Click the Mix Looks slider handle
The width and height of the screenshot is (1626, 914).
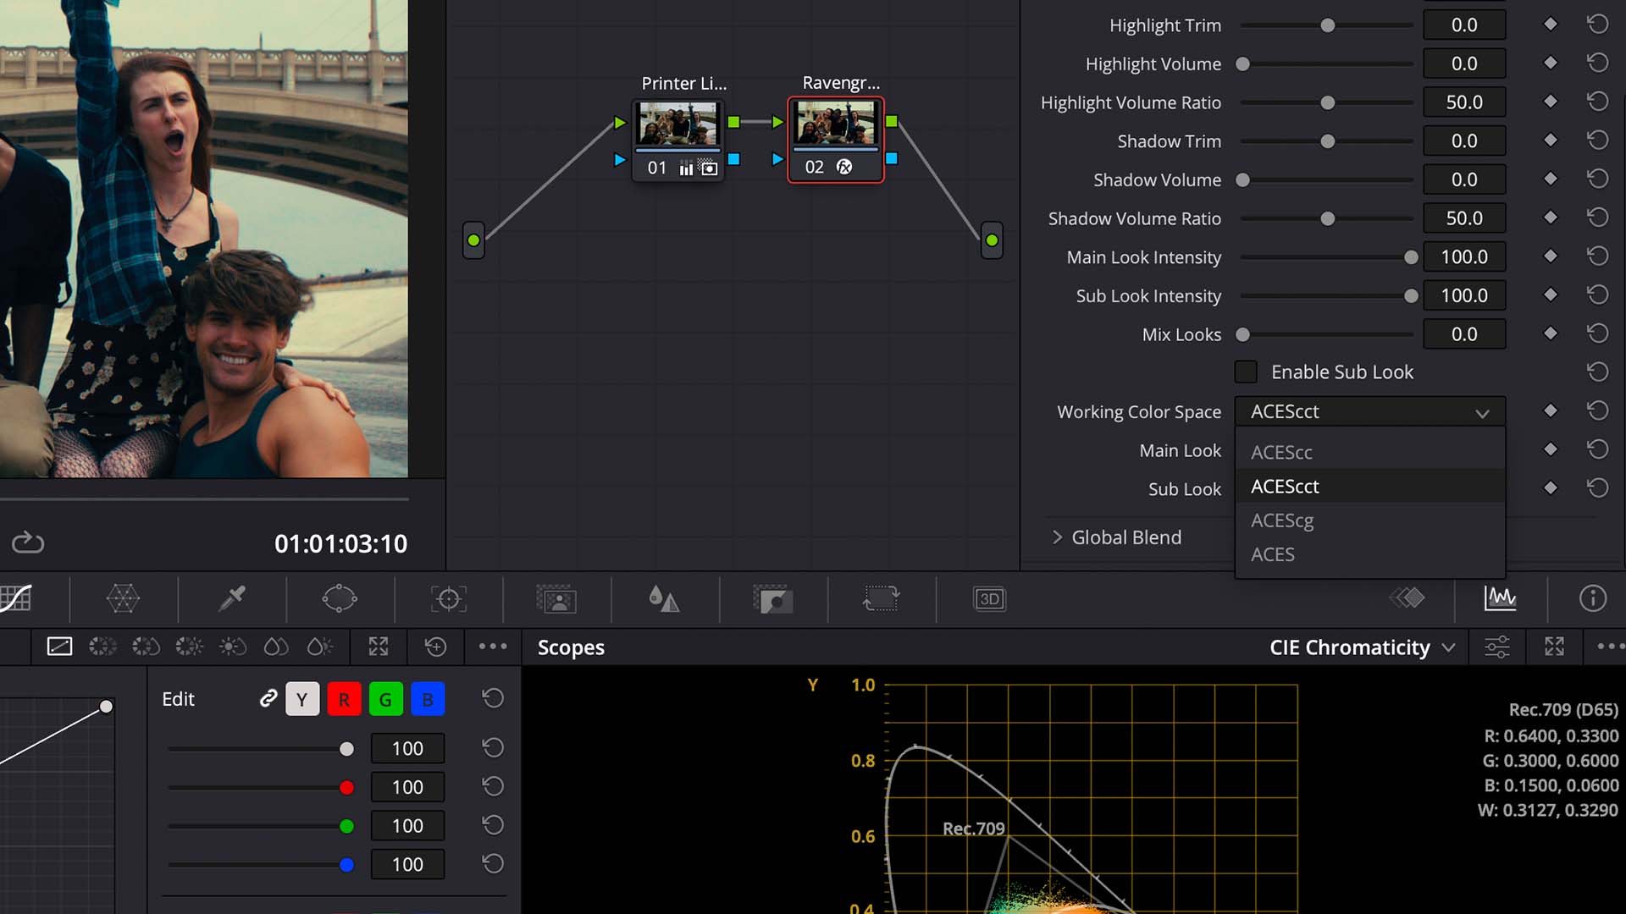pyautogui.click(x=1242, y=334)
